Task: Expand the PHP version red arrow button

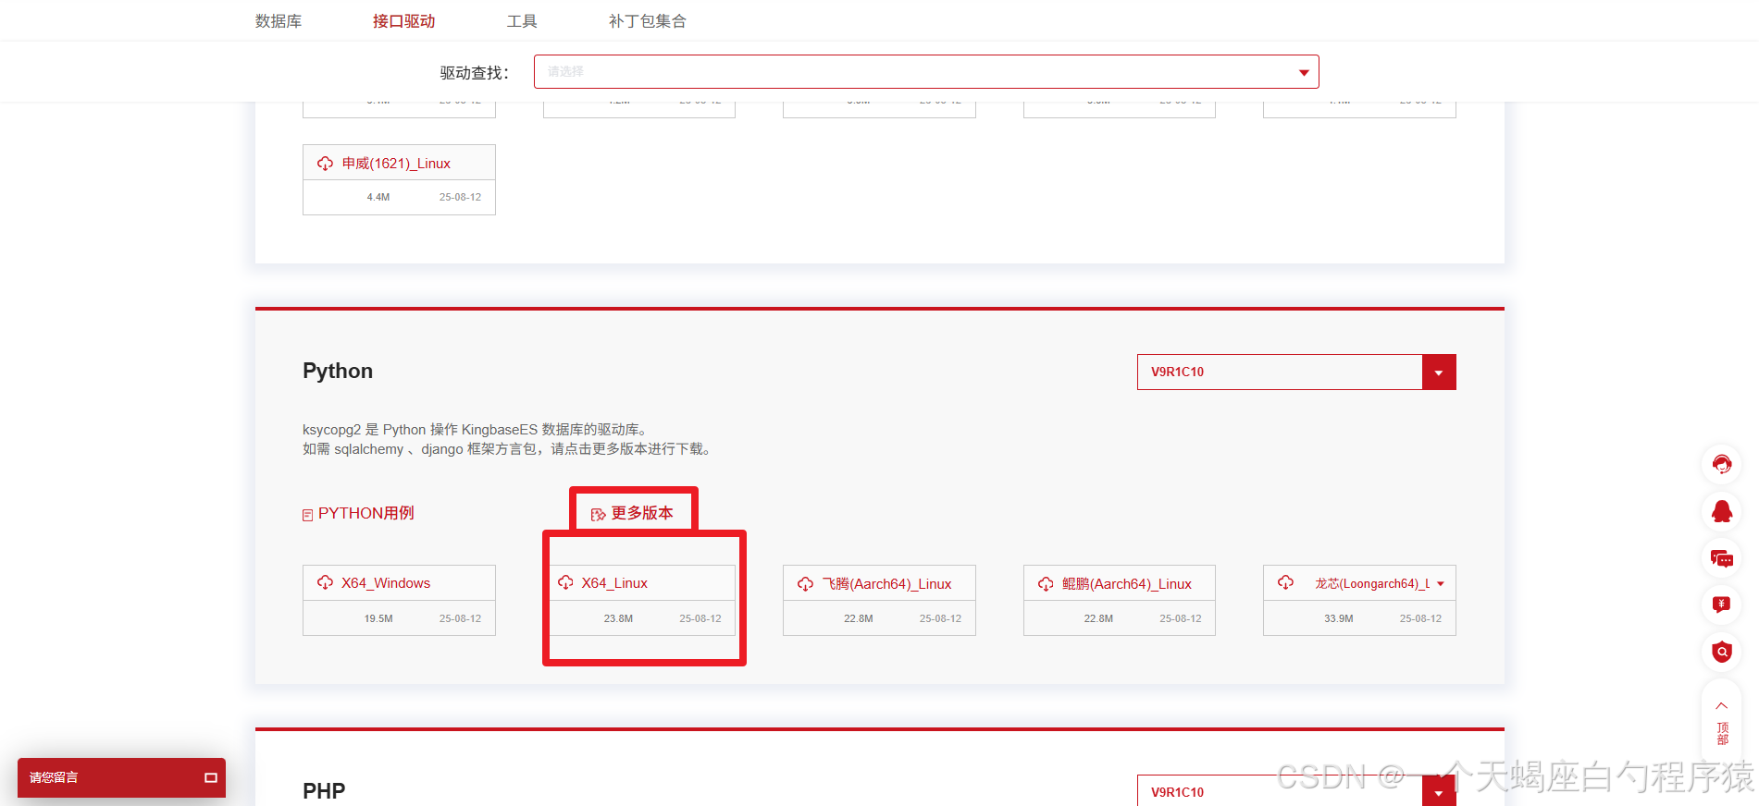Action: [x=1439, y=791]
